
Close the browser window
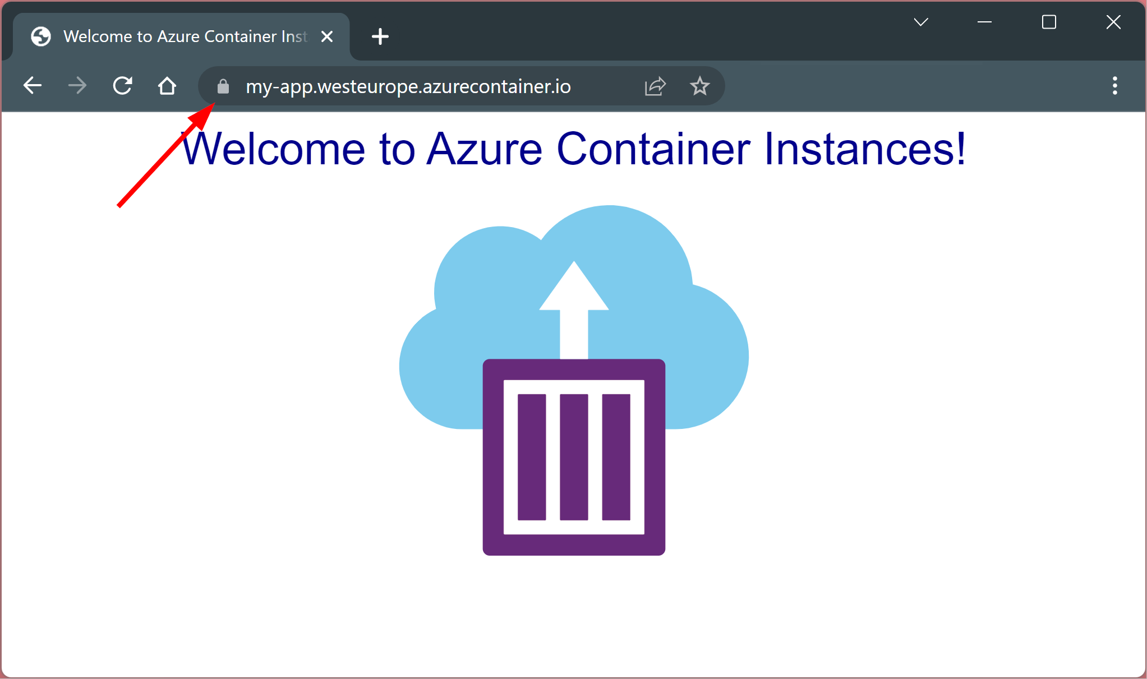(x=1113, y=22)
